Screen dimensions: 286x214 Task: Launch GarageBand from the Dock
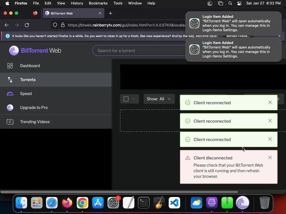point(159,203)
